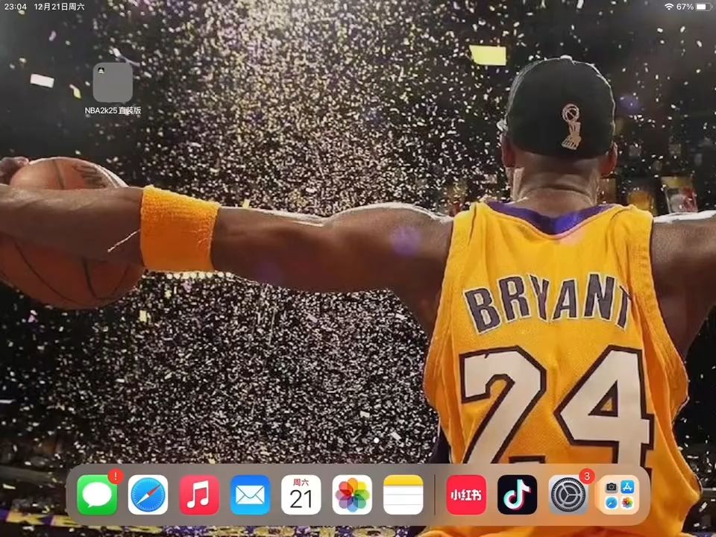Launch the 小红书 app
This screenshot has height=537, width=716.
click(x=466, y=495)
